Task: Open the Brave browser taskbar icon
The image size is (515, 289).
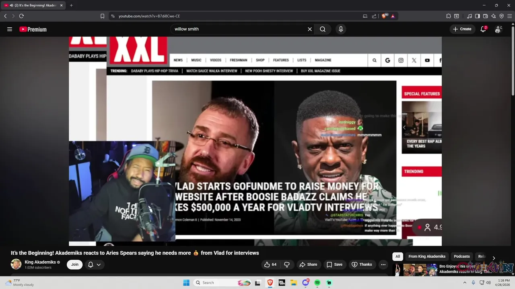Action: [x=270, y=283]
